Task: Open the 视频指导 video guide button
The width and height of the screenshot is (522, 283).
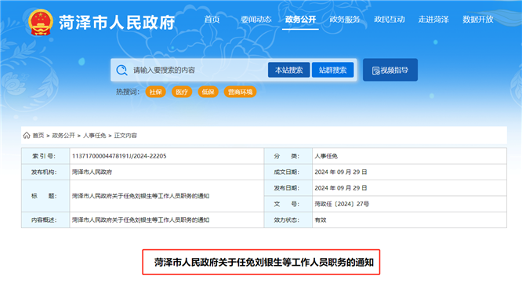Action: coord(390,70)
